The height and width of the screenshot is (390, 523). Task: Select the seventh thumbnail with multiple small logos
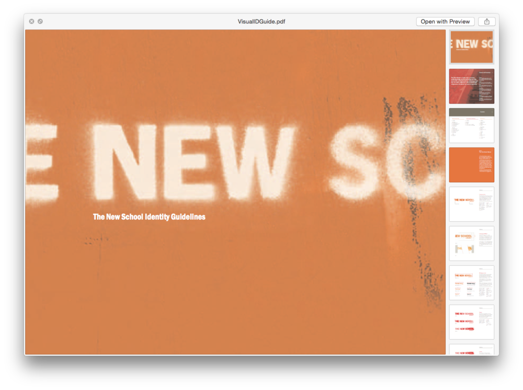(471, 283)
